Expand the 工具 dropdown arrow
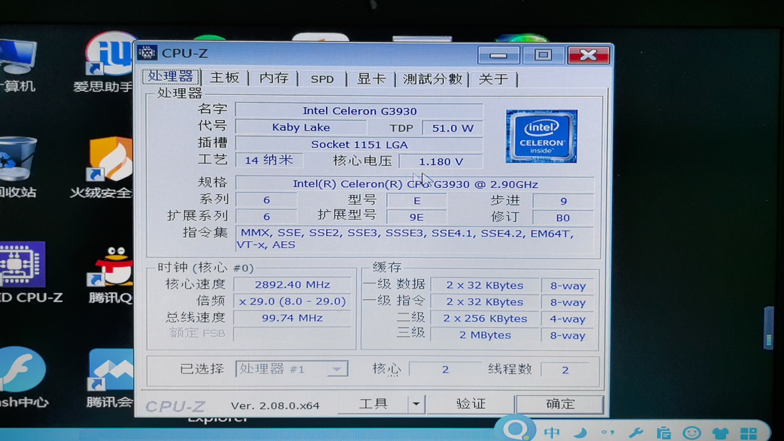Viewport: 784px width, 441px height. [416, 404]
